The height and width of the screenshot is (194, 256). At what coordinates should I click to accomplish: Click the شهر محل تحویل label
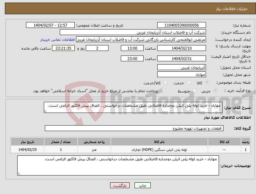click(x=237, y=75)
